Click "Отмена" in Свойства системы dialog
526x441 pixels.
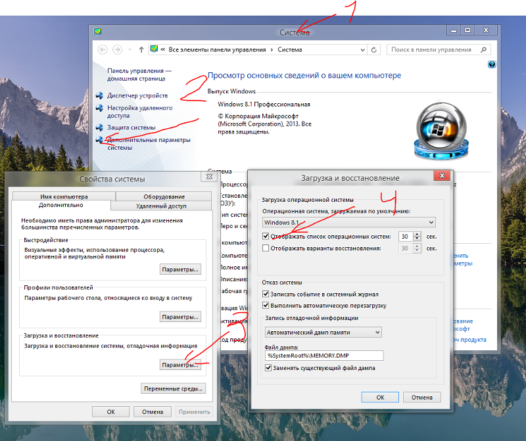pyautogui.click(x=153, y=412)
